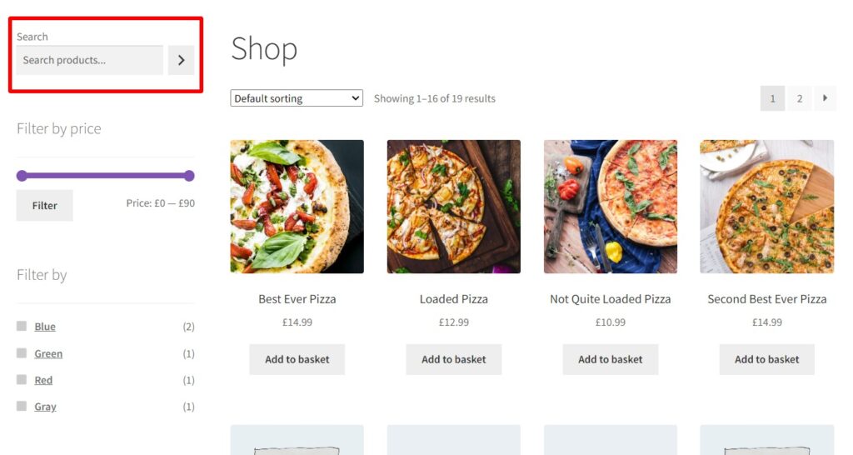Click the search submit arrow button
The height and width of the screenshot is (455, 853).
click(181, 60)
